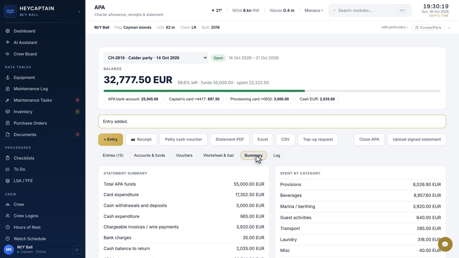The width and height of the screenshot is (459, 258).
Task: Click the power icon beside M/Y Ball
Action: [77, 250]
